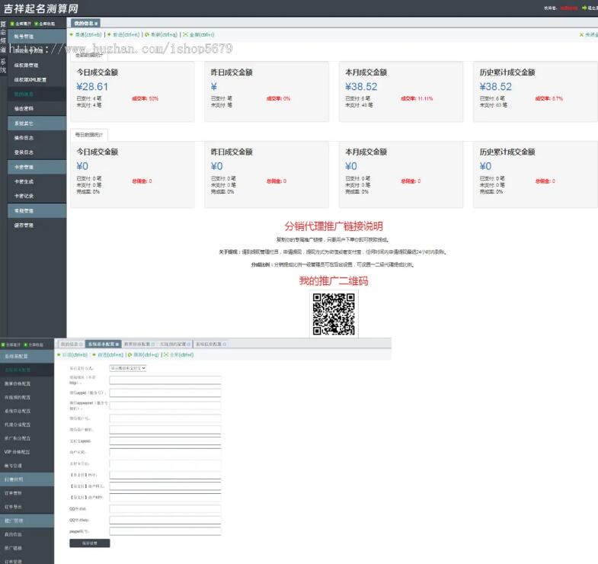Screen dimensions: 598x564
Task: Switch to the 测算价格配置 tab
Action: [x=140, y=344]
